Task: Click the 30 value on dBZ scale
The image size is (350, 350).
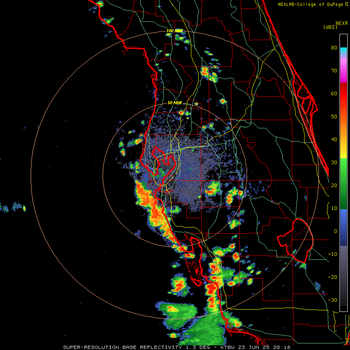Action: coord(334,163)
